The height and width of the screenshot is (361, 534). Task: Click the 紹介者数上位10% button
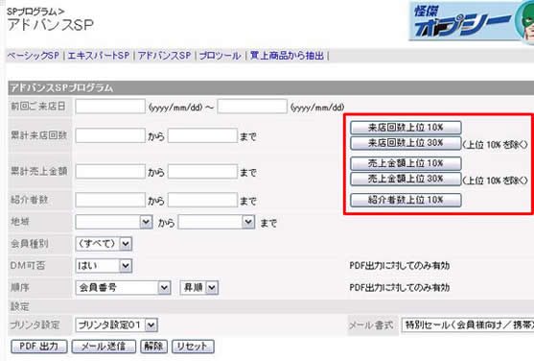[406, 200]
